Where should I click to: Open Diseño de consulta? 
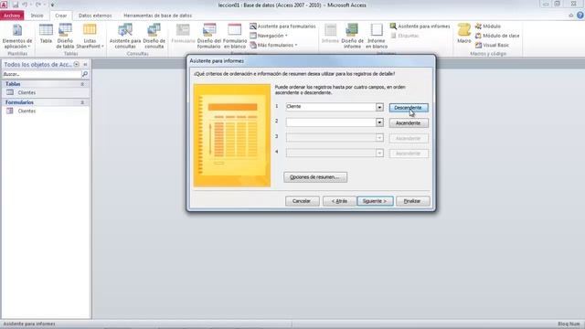click(154, 36)
